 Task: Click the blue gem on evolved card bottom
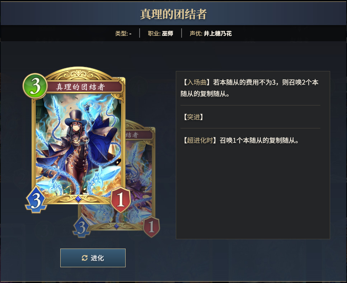point(116,226)
